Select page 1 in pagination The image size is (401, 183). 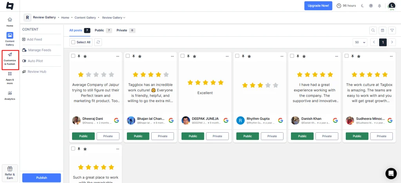coord(383,42)
